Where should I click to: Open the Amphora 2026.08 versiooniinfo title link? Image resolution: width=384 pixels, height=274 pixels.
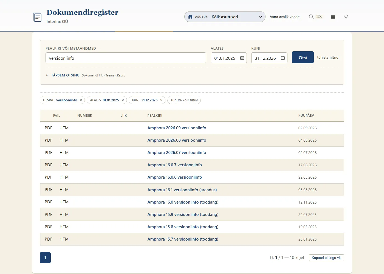point(177,140)
